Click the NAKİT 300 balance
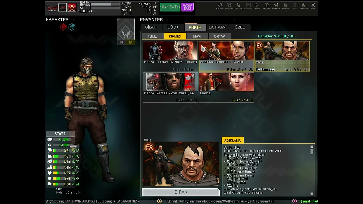 pos(139,10)
